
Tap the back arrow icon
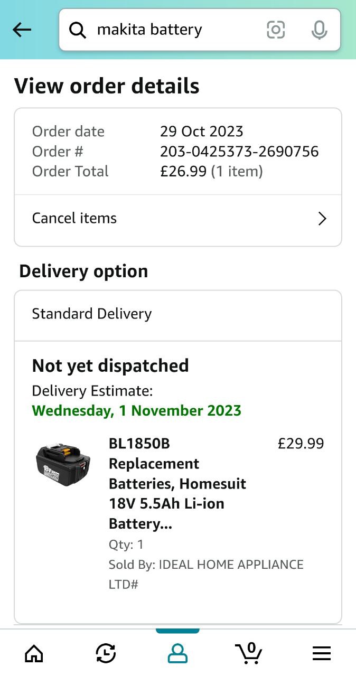pos(22,30)
